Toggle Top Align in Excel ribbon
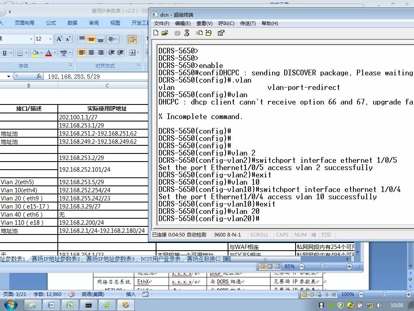Screen dimensions: 414x311 (x=82, y=39)
